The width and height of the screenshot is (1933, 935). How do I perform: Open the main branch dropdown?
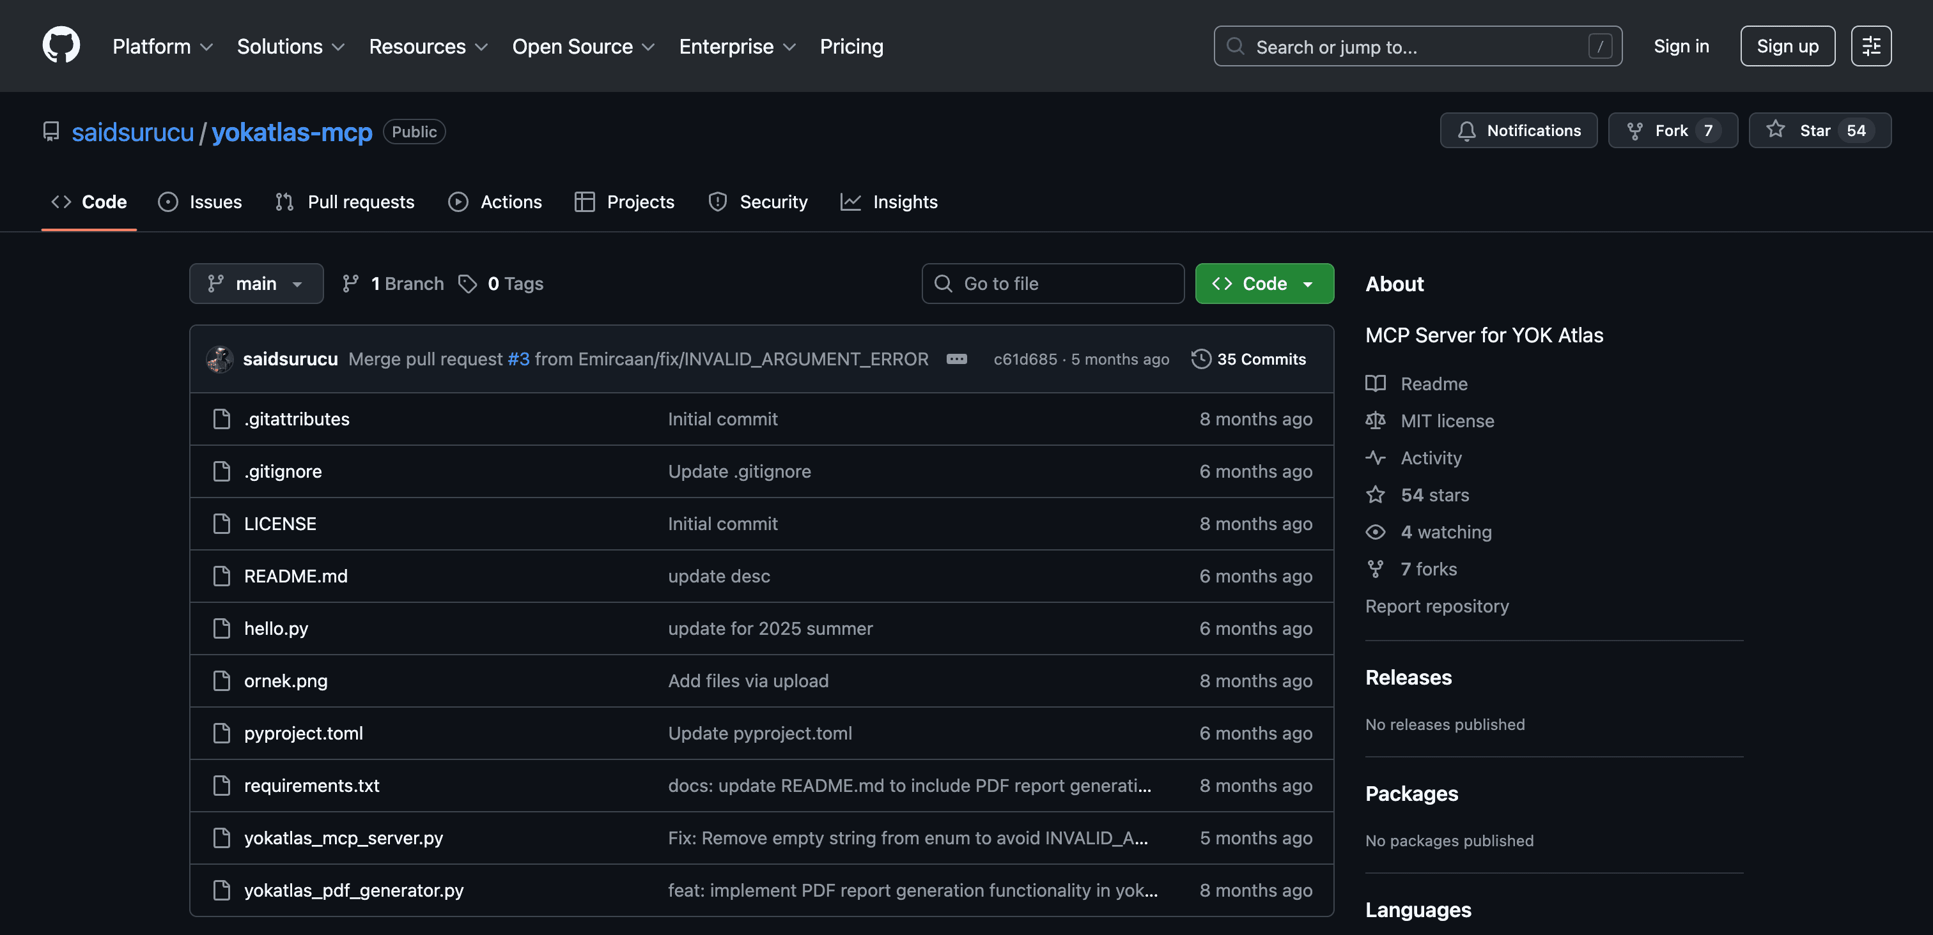coord(256,284)
